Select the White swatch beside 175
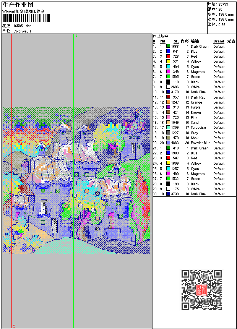Viewport: 237px width, 329px height. click(168, 189)
